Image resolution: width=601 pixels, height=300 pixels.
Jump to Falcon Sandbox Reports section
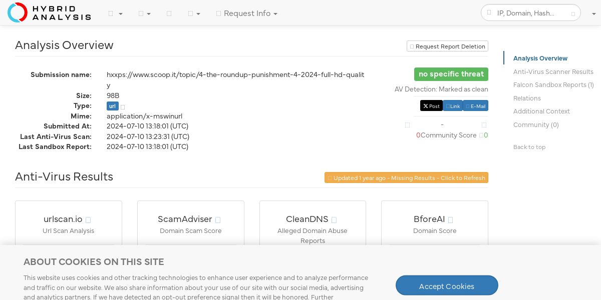point(553,85)
